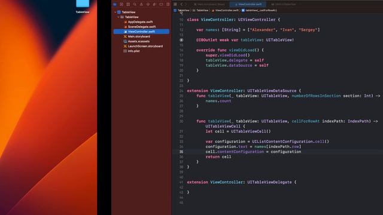This screenshot has height=215, width=383.
Task: Collapse the TableView project root
Action: 115,12
